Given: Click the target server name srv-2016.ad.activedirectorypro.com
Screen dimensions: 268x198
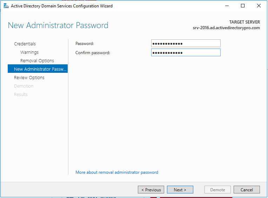Looking at the screenshot, I should tap(226, 28).
